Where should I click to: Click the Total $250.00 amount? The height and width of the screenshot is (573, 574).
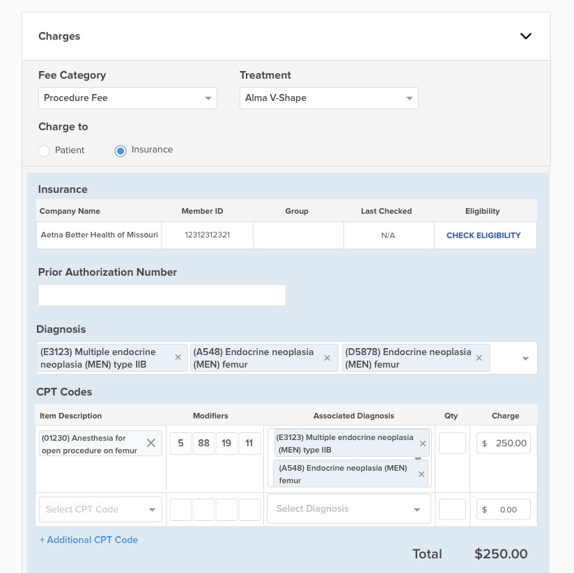[x=501, y=554]
